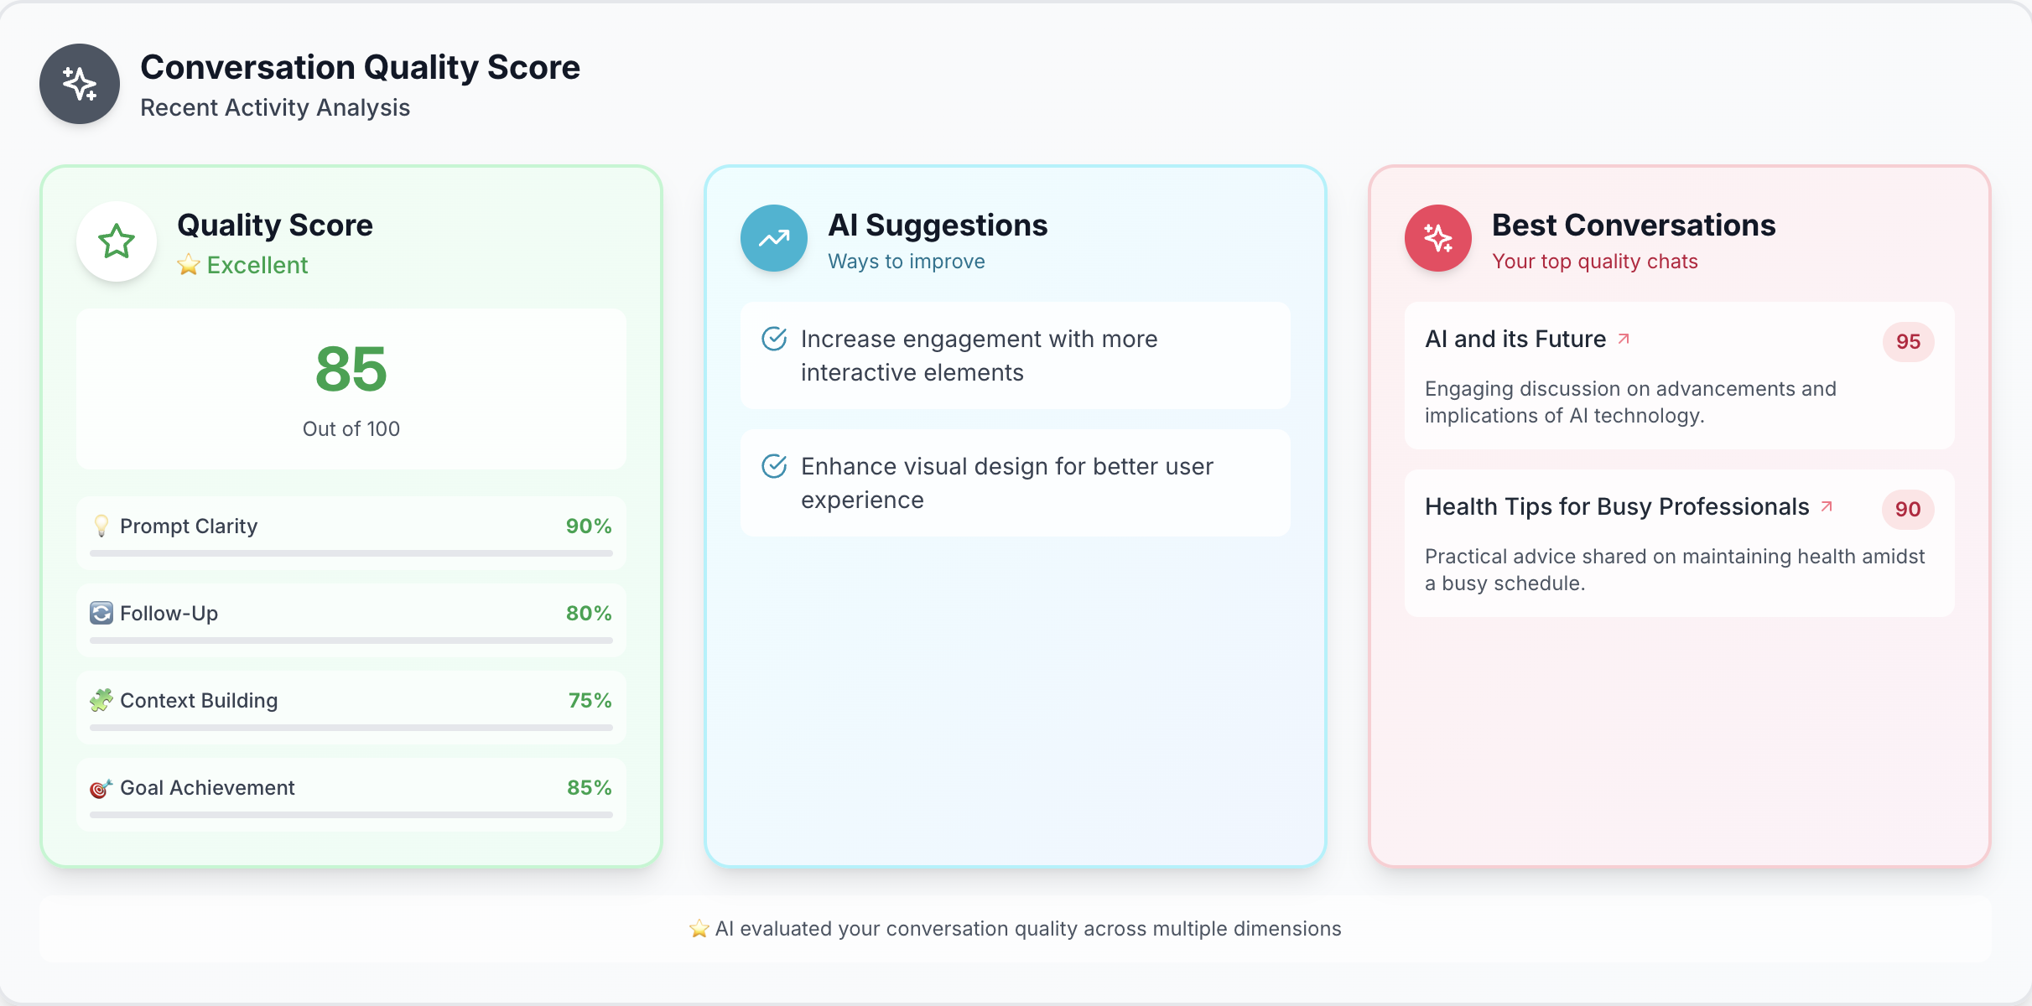
Task: Click the star emoji next to Excellent rating
Action: coord(188,265)
